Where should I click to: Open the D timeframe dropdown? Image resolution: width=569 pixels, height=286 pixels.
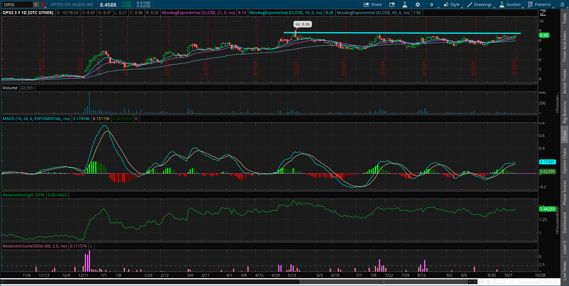click(x=432, y=4)
